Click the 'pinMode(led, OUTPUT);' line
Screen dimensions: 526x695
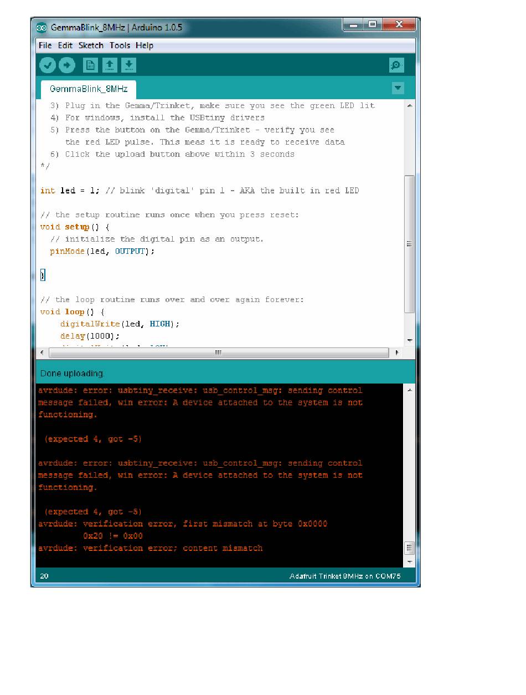pos(102,252)
